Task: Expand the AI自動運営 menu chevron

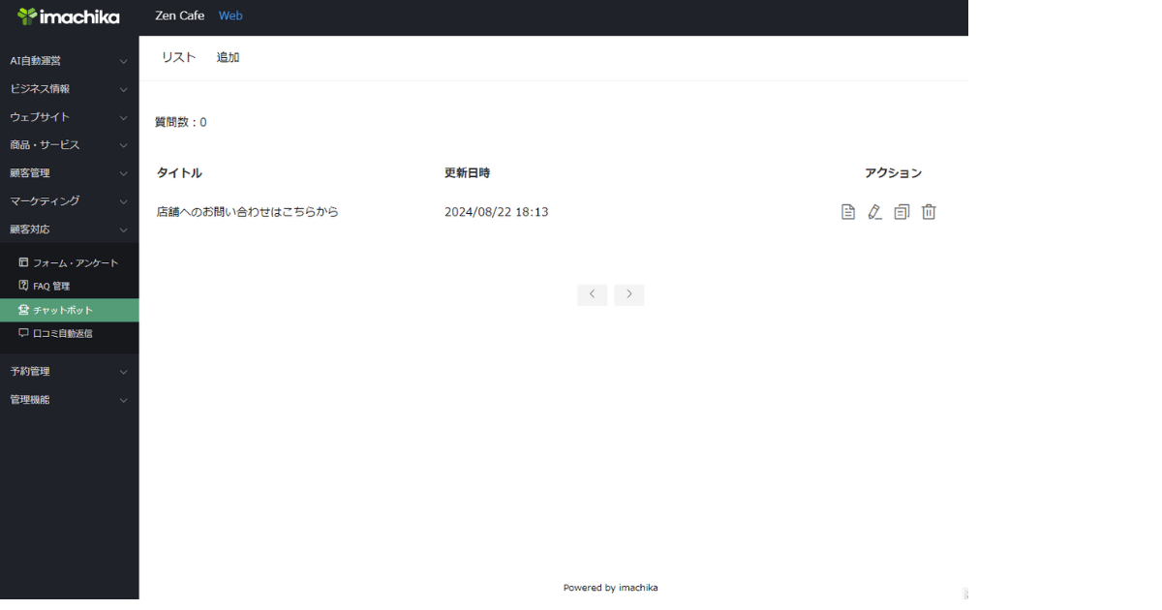Action: pos(123,61)
